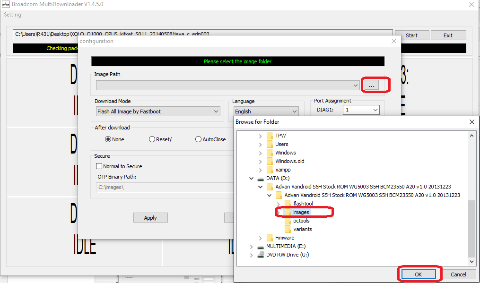480x283 pixels.
Task: Click the folder tree scroll up arrow
Action: click(472, 136)
